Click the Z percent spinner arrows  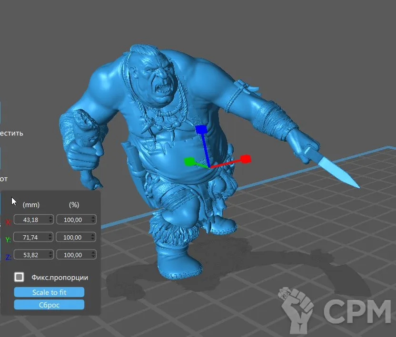(x=93, y=255)
